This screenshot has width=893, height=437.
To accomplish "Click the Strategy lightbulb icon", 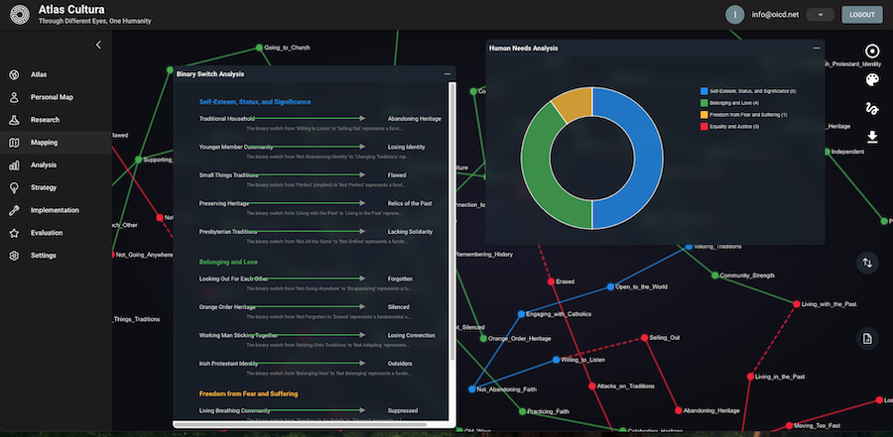I will tap(14, 187).
